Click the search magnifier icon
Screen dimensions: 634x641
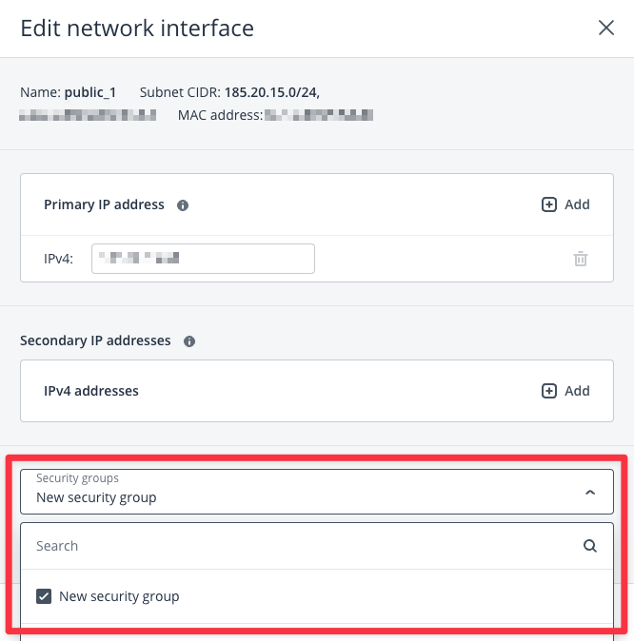tap(590, 546)
